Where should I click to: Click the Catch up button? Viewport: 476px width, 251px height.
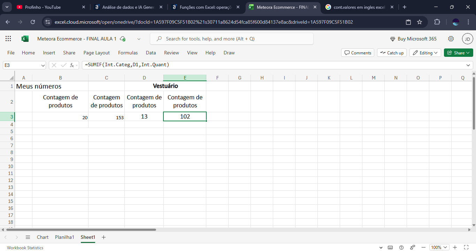[x=392, y=53]
